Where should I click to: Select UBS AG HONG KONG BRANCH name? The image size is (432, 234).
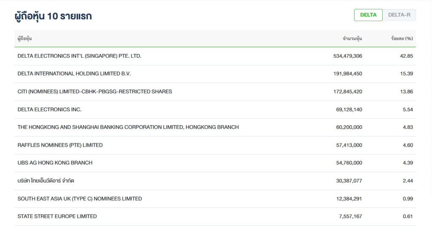click(x=55, y=163)
